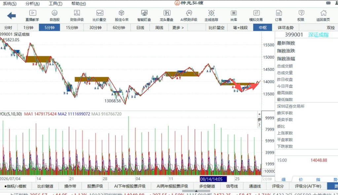Viewport: 338px width, 195px height.
Task: Toggle 笔+线段 overlay
Action: point(240,28)
